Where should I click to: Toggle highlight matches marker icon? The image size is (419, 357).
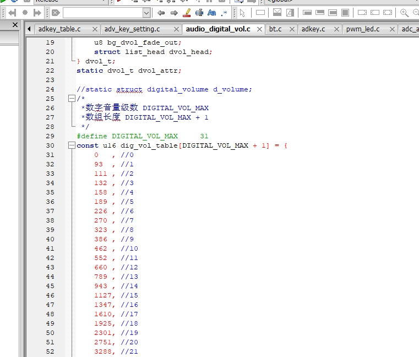(x=187, y=13)
